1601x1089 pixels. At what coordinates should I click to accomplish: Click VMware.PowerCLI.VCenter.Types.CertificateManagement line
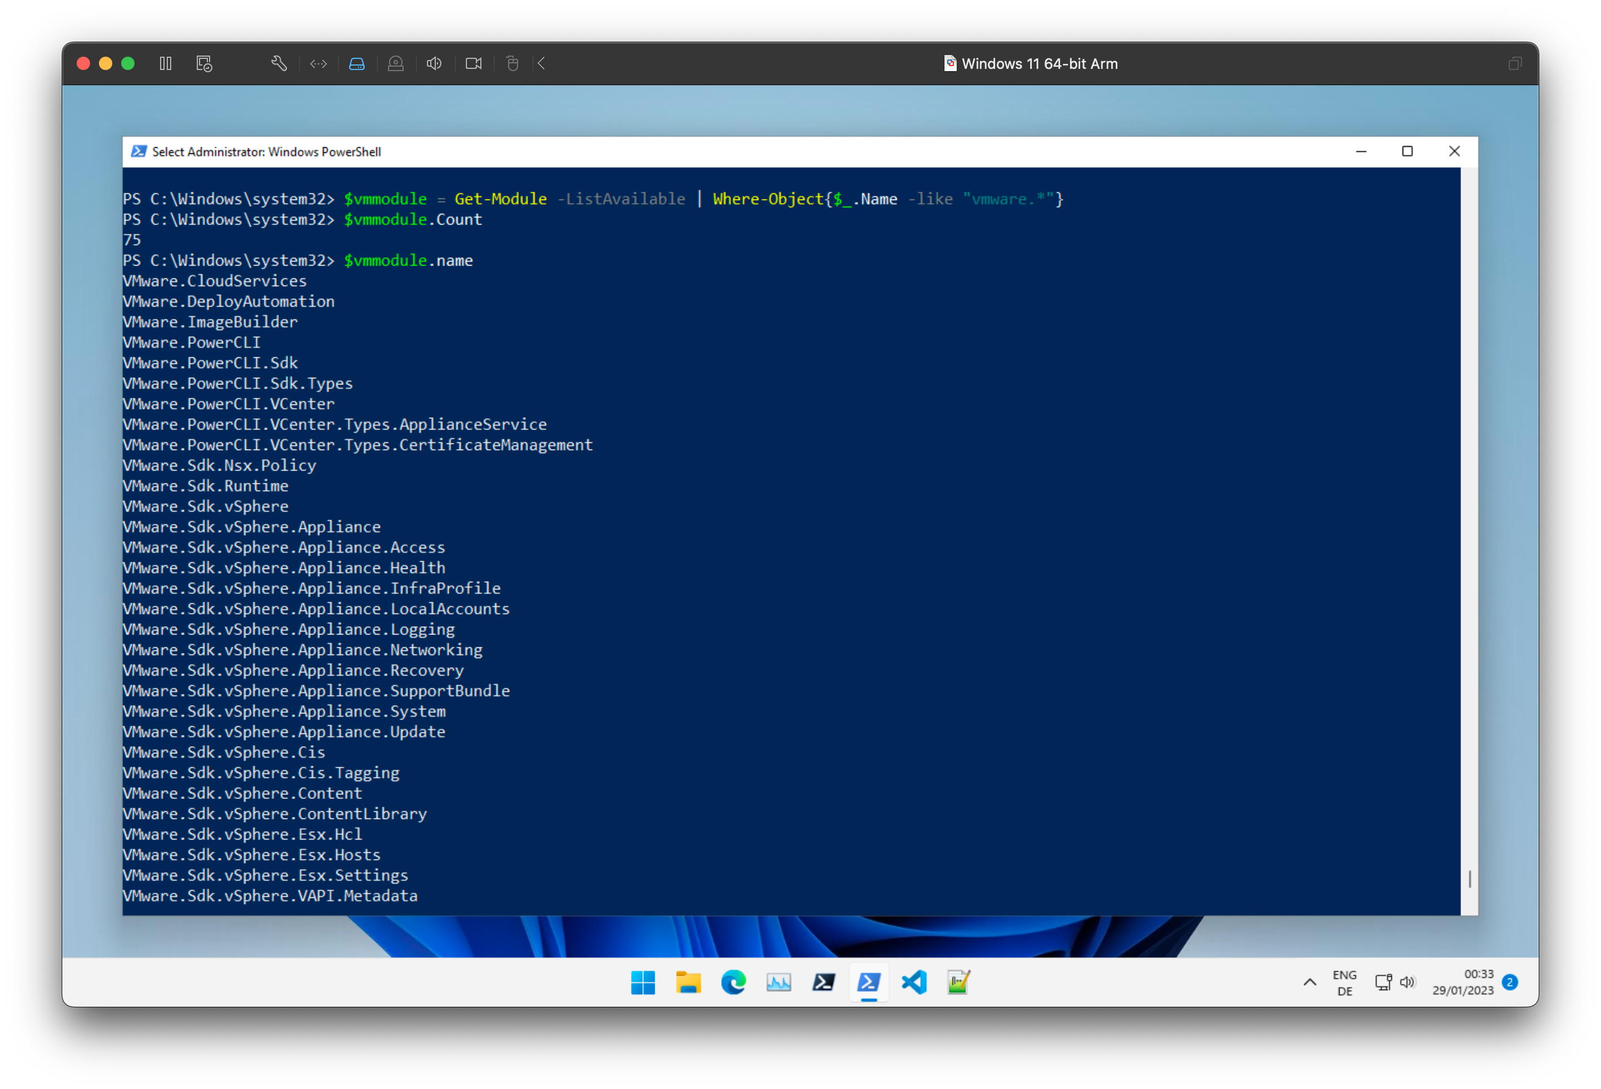coord(357,444)
